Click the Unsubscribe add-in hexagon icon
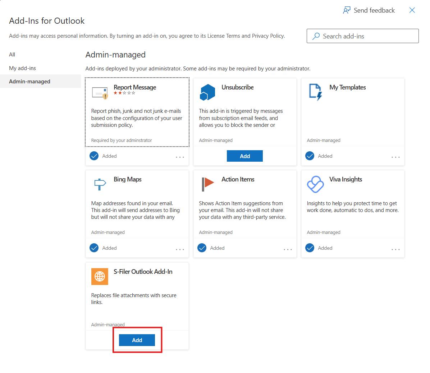Viewport: 430px width, 373px height. [x=207, y=92]
